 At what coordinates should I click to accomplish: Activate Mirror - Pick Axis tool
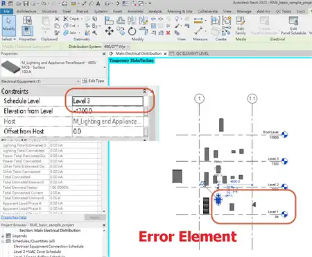point(132,21)
